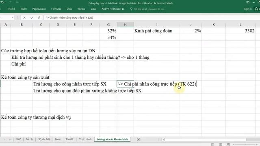This screenshot has height=146, width=260.
Task: Open the Data ribbon tab
Action: 69,9
